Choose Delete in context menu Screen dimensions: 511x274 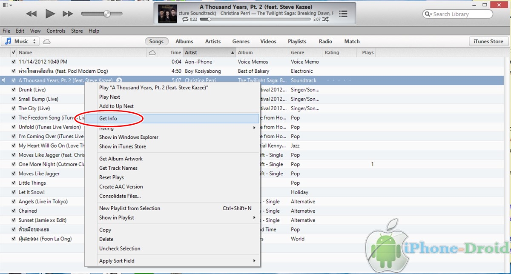tap(172, 239)
